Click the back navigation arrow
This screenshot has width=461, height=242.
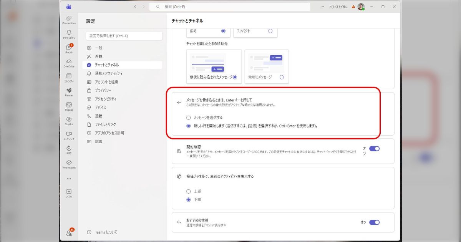135,6
